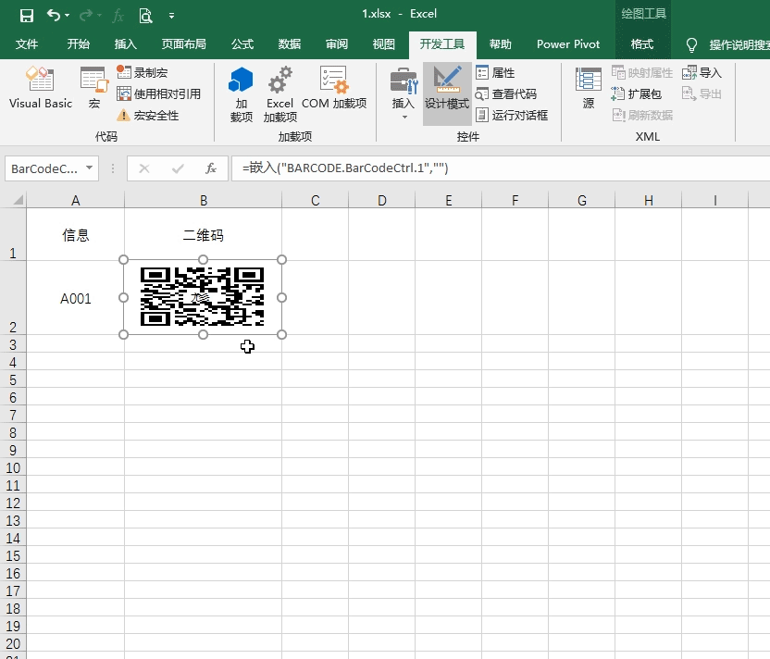
Task: Click the Select All corner triangle
Action: [19, 199]
